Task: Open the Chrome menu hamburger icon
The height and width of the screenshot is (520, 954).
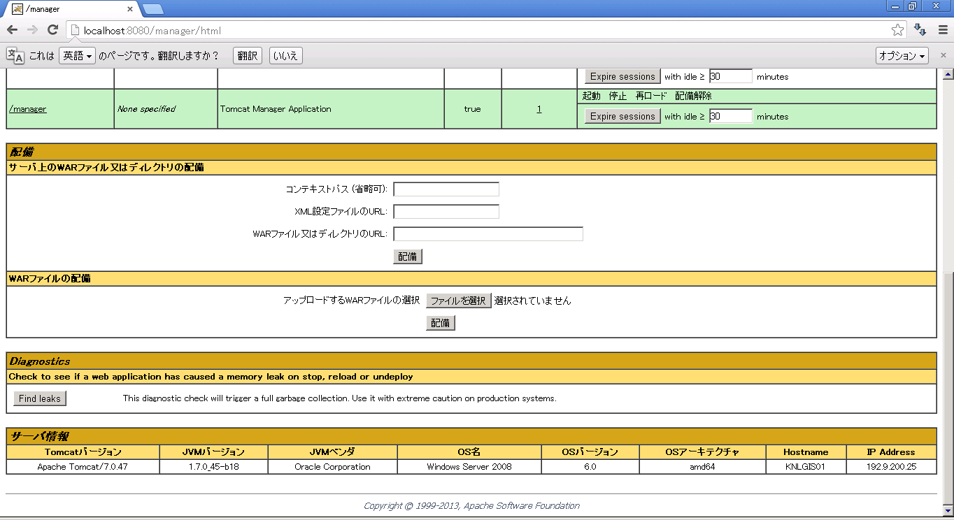Action: (x=941, y=30)
